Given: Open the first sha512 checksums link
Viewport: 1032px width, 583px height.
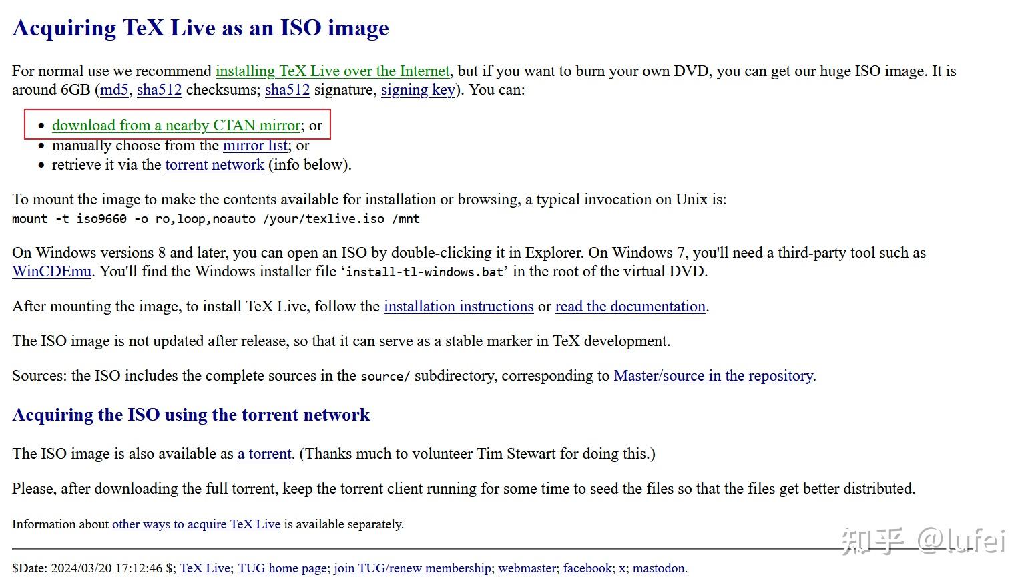Looking at the screenshot, I should 159,90.
